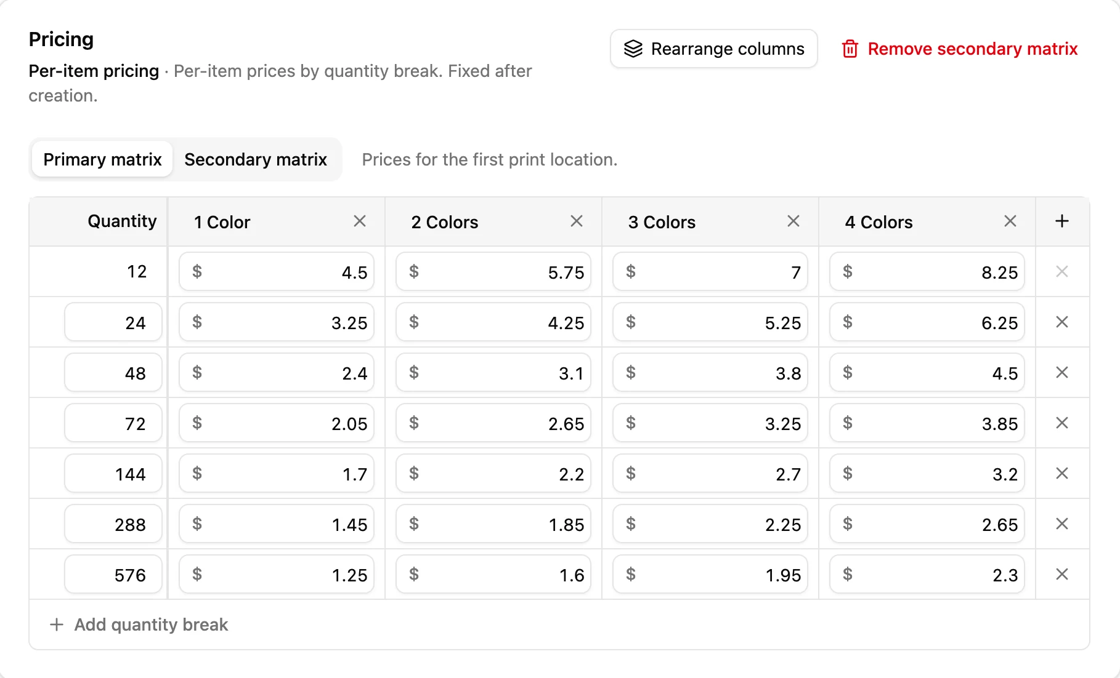Click the 3 Colors column header label
The width and height of the screenshot is (1120, 678).
click(x=662, y=222)
